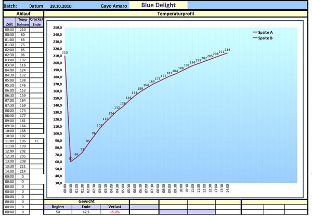Click the y-axis label "100,0"

58,134
